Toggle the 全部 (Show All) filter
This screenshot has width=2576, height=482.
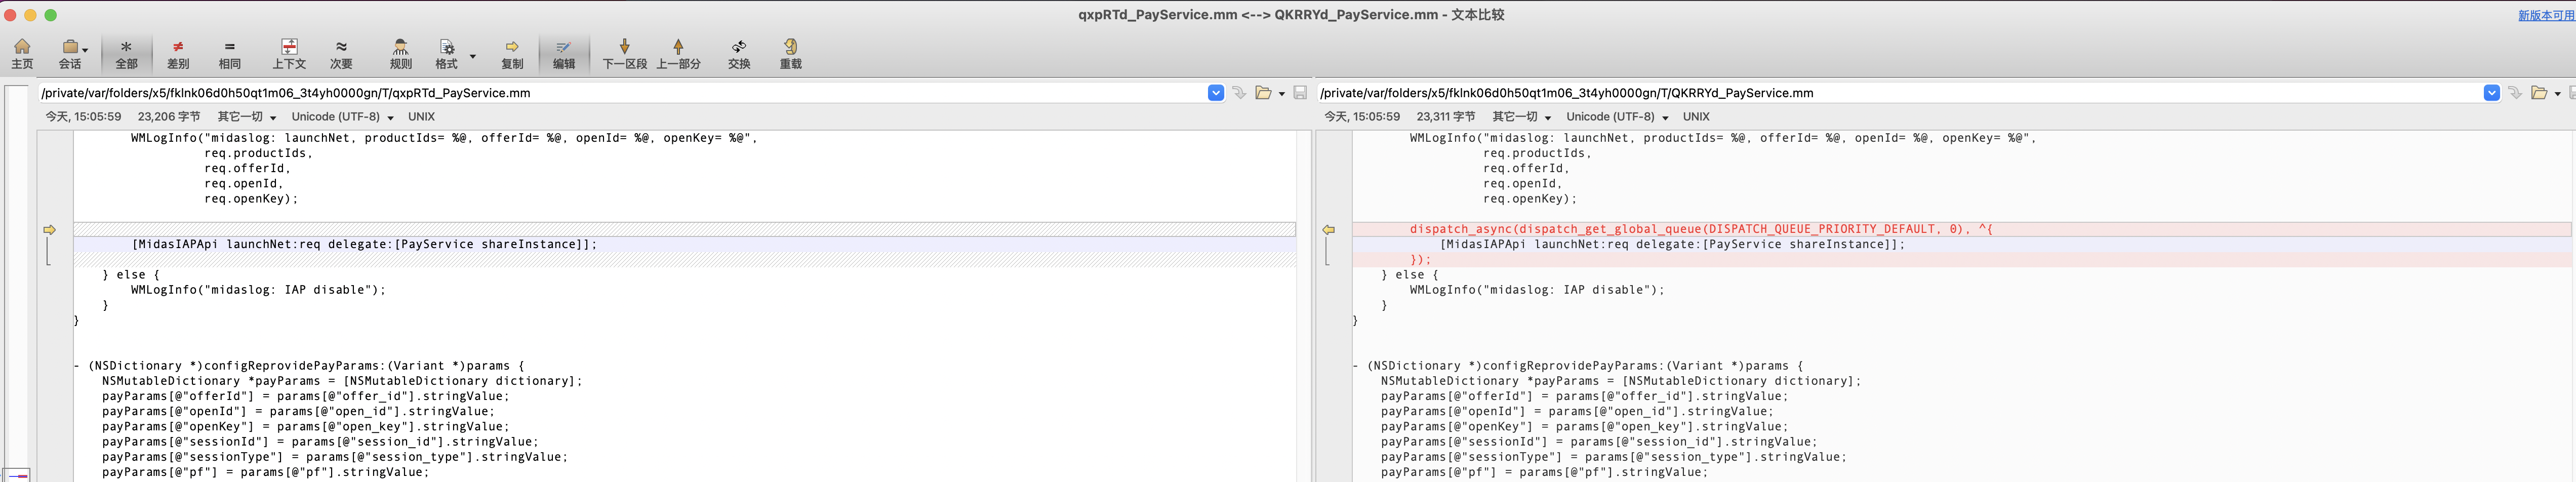[x=126, y=54]
